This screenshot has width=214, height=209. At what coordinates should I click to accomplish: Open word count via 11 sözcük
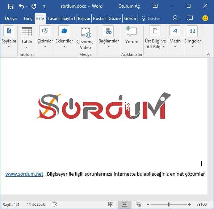click(36, 204)
